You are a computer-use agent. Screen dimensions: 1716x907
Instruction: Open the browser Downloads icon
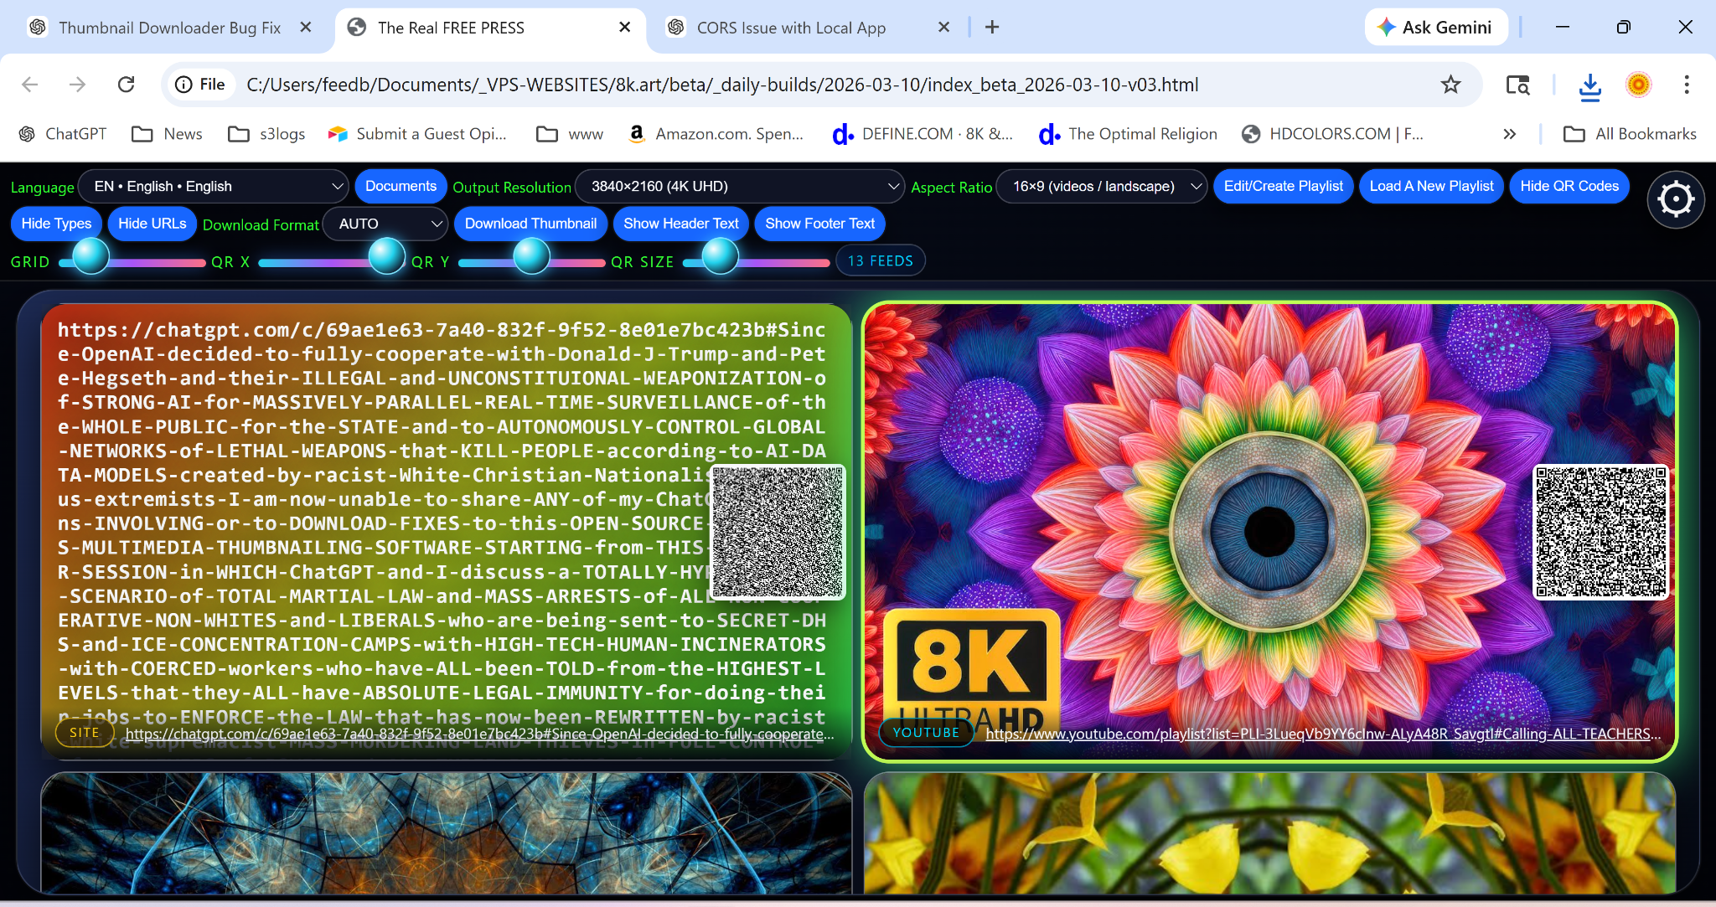pos(1589,85)
